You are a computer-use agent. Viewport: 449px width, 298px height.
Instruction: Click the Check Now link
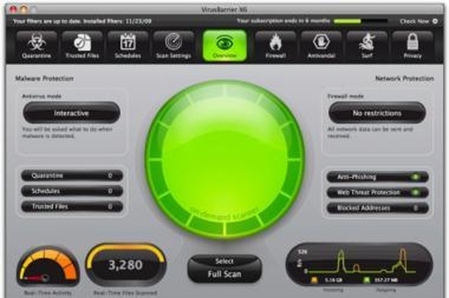[x=414, y=21]
